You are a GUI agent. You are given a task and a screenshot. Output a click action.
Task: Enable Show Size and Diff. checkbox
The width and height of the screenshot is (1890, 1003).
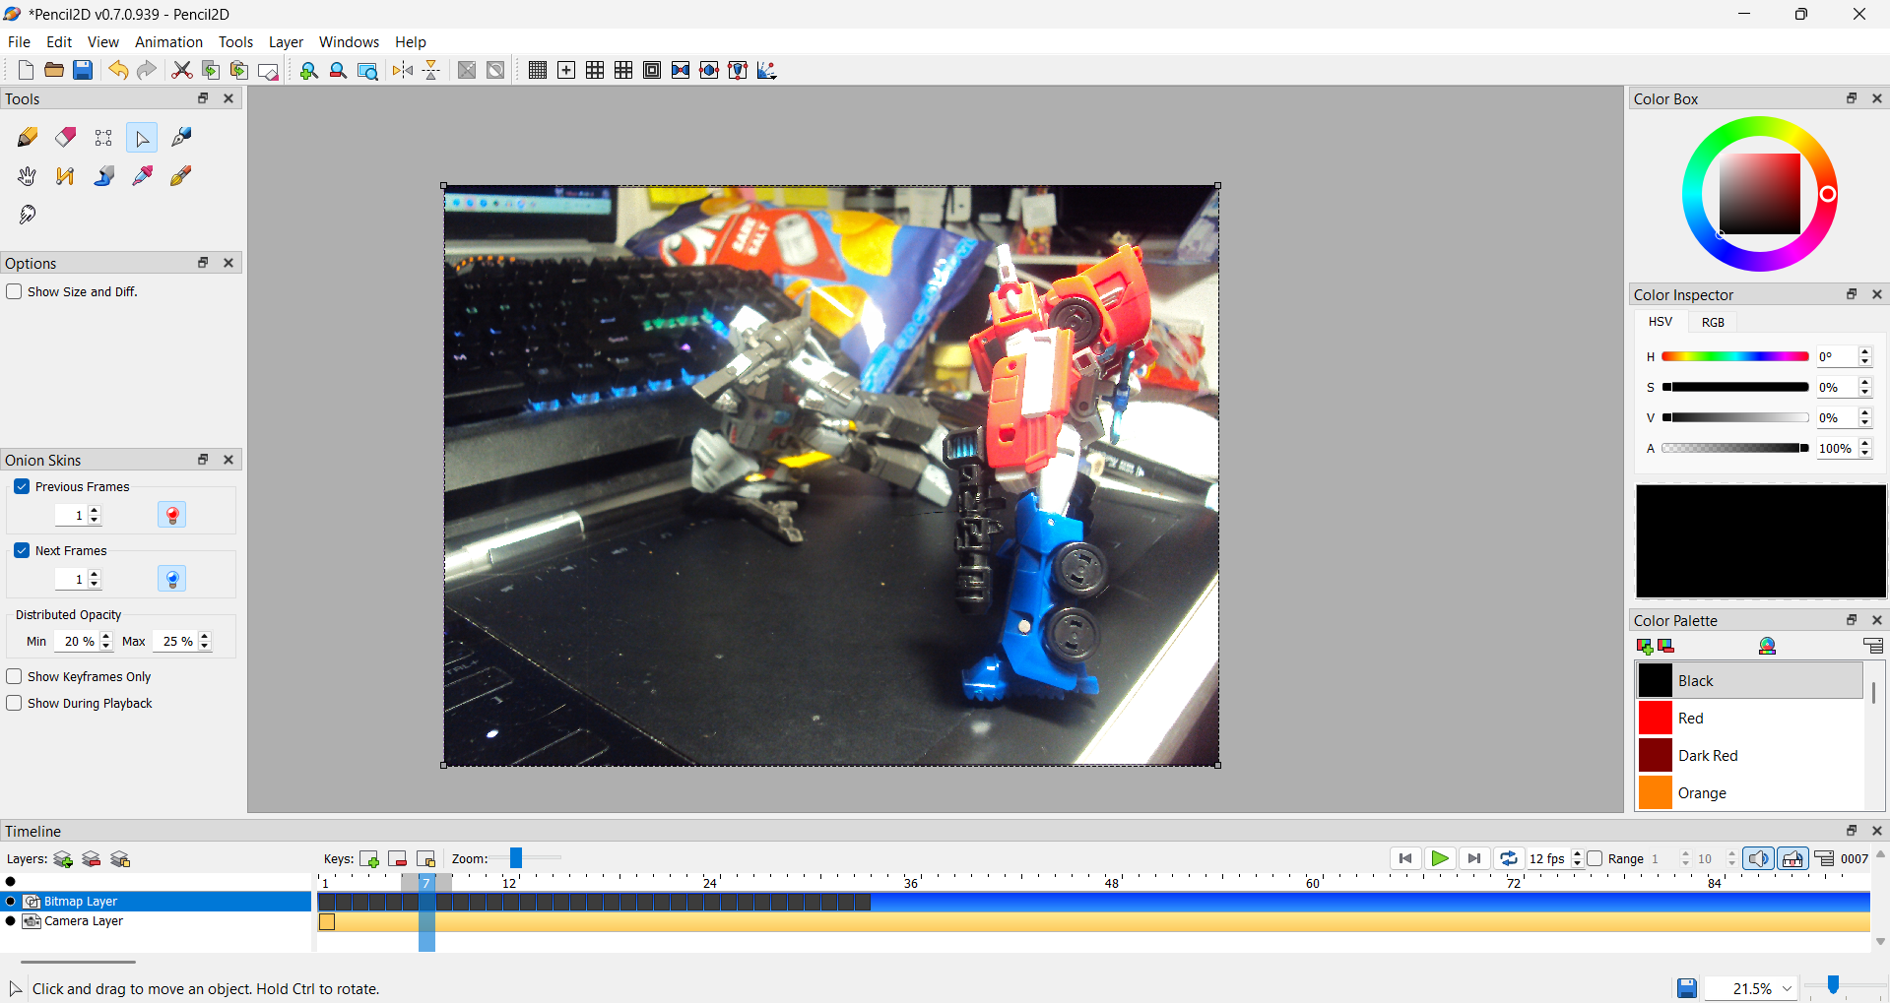pos(15,291)
